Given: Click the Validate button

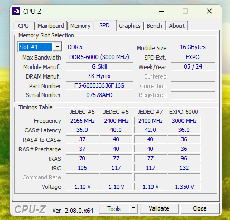Looking at the screenshot, I should pyautogui.click(x=159, y=208).
